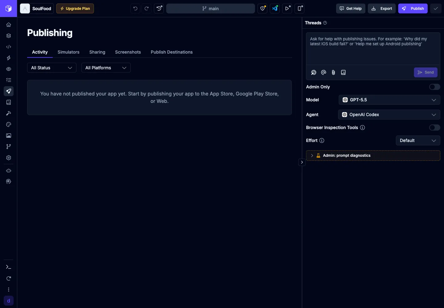444x308 pixels.
Task: Open the All Status dropdown
Action: pos(52,68)
